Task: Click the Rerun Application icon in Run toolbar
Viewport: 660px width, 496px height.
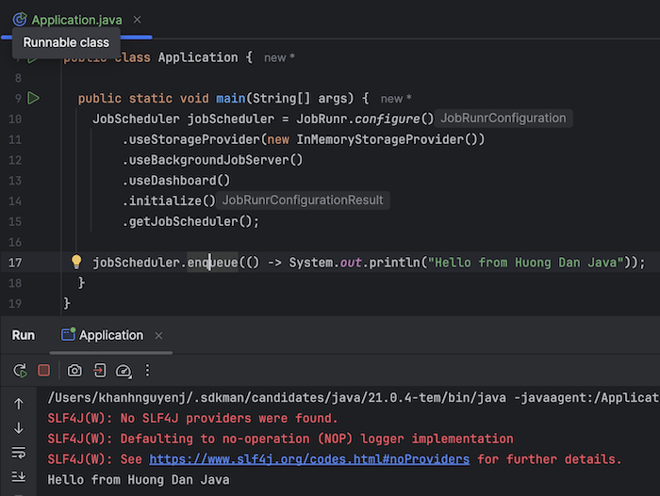Action: pos(20,370)
